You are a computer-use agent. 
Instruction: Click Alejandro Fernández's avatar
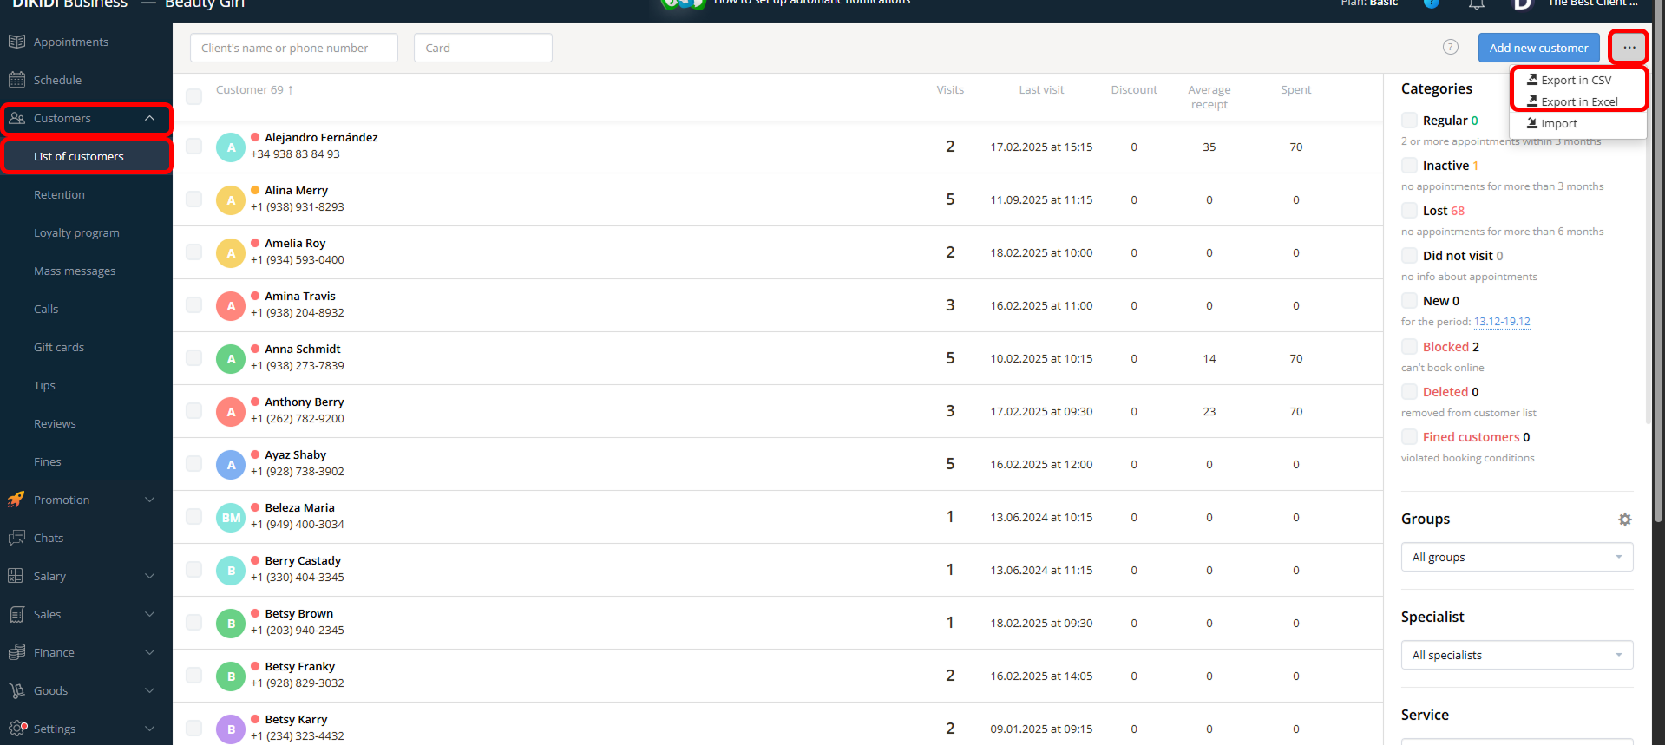[231, 147]
